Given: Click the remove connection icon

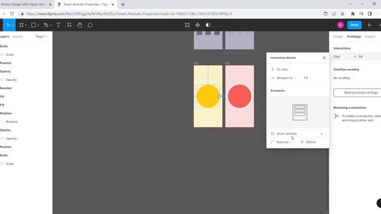Looking at the screenshot, I should (x=336, y=116).
